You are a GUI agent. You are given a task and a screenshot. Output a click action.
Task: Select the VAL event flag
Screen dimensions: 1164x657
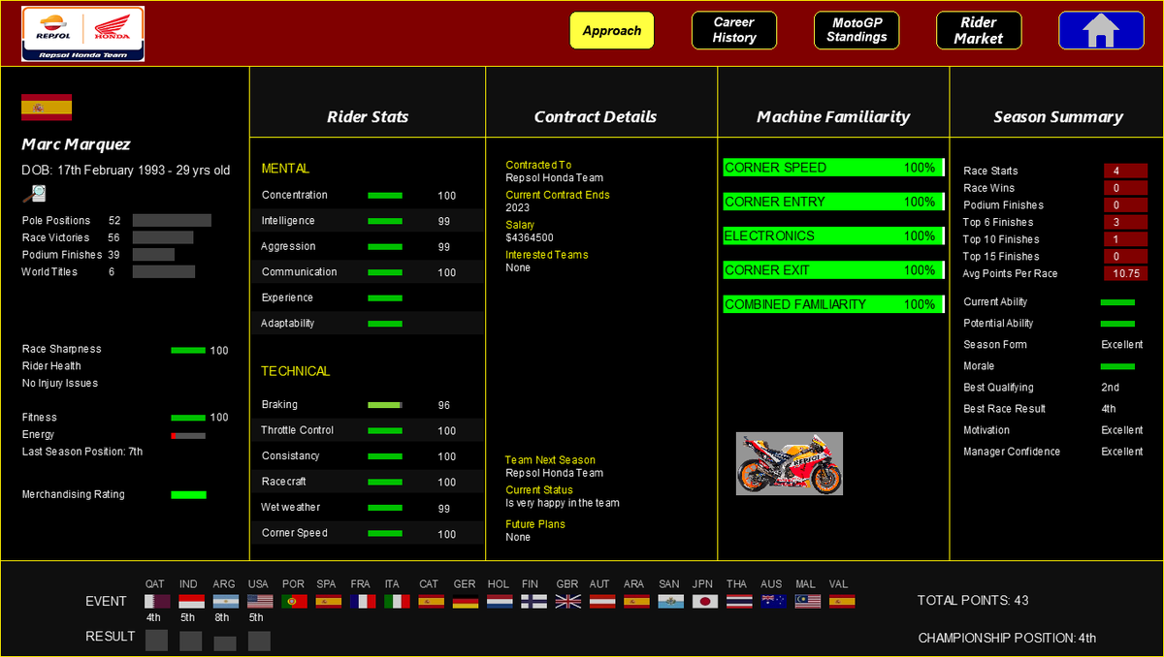pyautogui.click(x=842, y=601)
